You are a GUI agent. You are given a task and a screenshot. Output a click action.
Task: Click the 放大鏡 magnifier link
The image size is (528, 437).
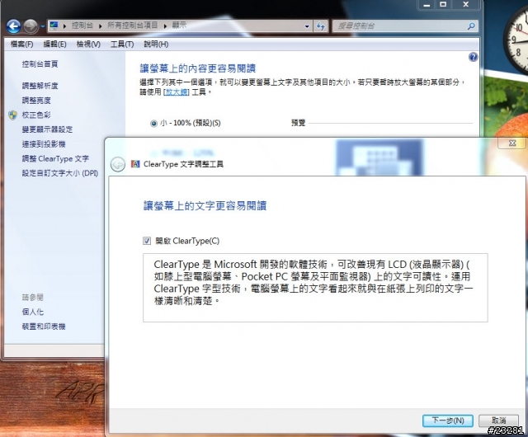coord(176,92)
